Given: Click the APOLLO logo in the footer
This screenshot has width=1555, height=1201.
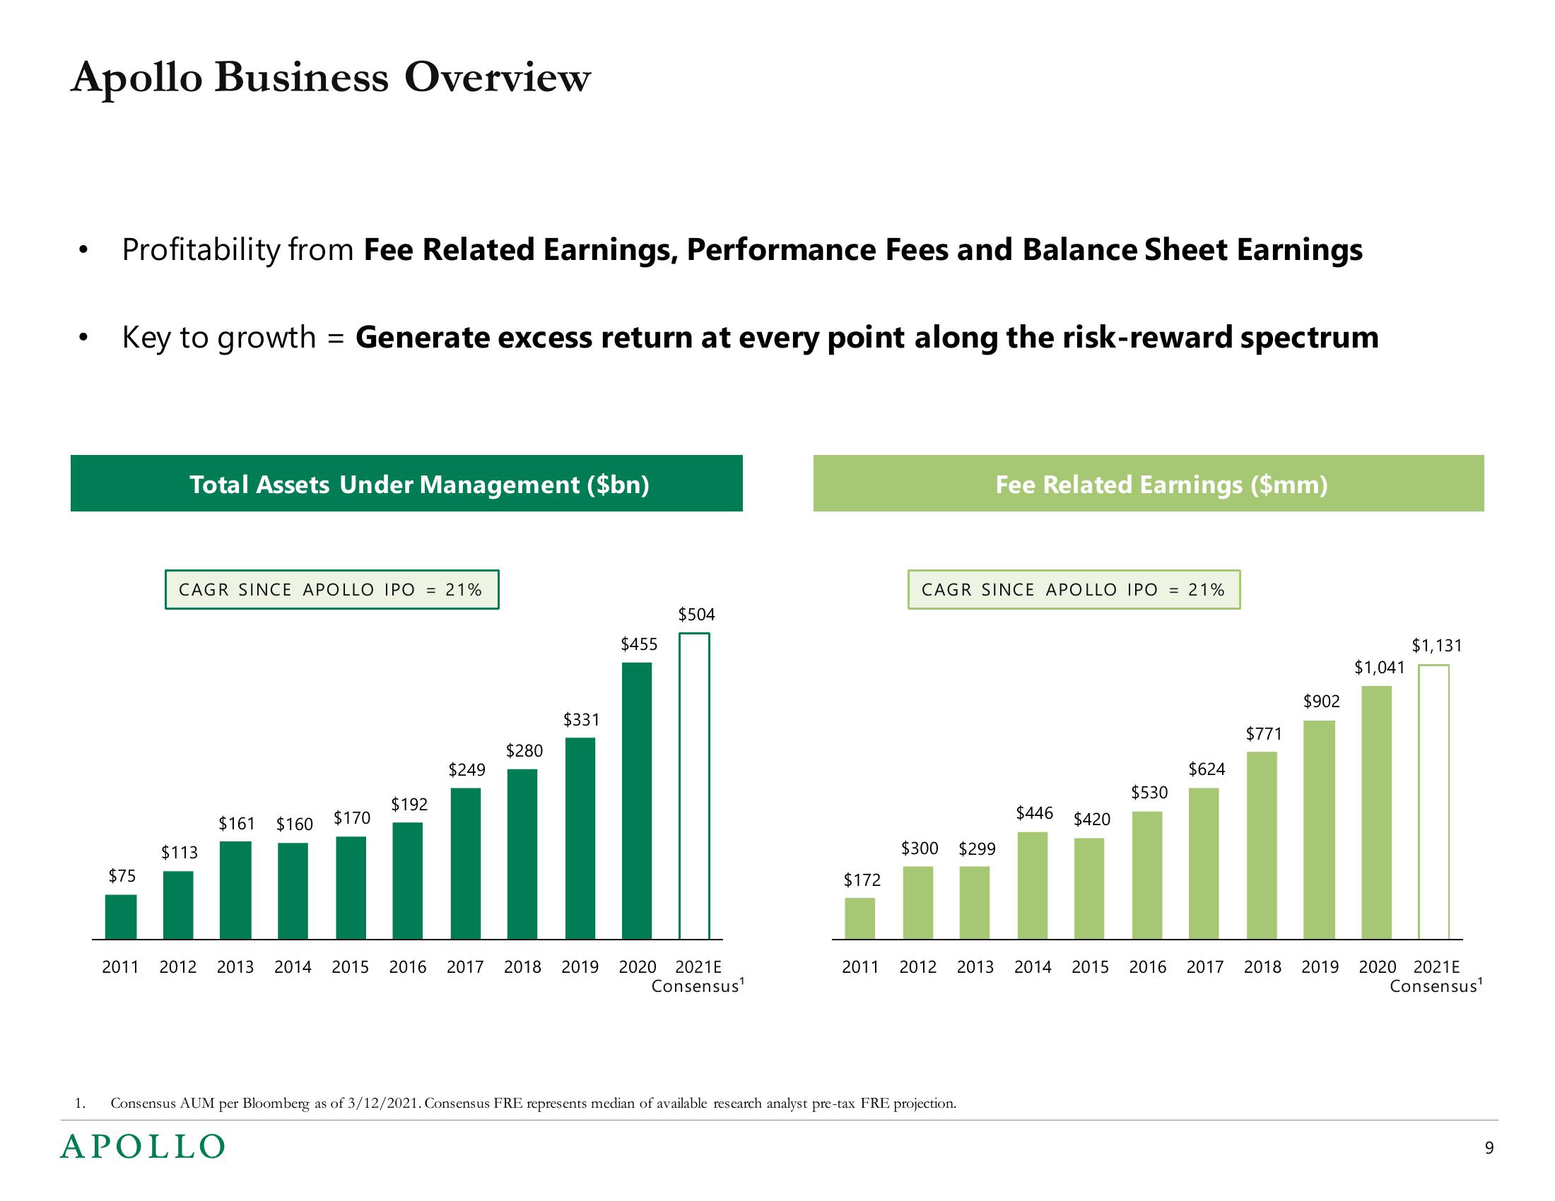Looking at the screenshot, I should pos(142,1147).
